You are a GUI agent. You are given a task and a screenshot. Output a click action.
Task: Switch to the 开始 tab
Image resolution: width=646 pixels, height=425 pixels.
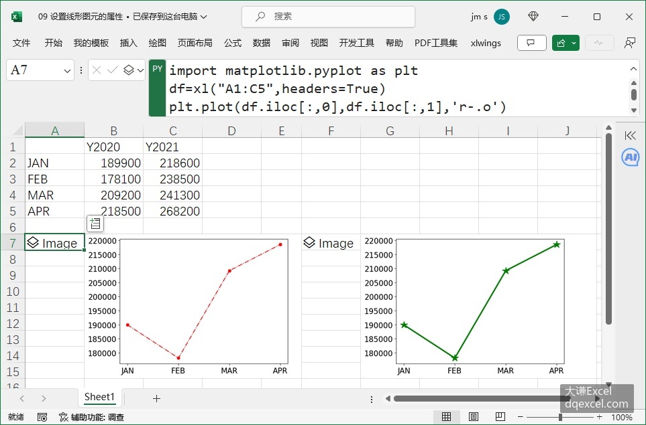click(53, 43)
